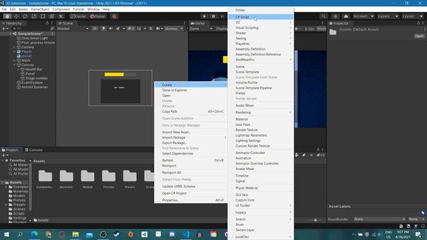Select Material in Create submenu
427x240 pixels.
[x=261, y=119]
